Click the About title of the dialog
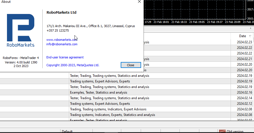The width and height of the screenshot is (254, 133). point(6,2)
